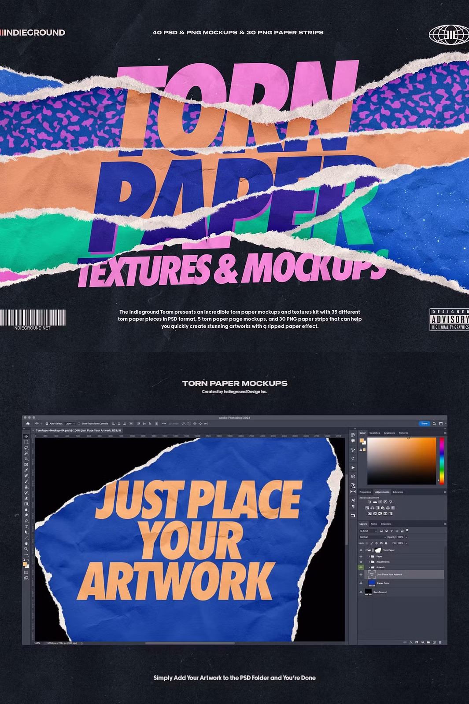Switch to the Swatches tab
Image resolution: width=469 pixels, height=704 pixels.
(374, 433)
